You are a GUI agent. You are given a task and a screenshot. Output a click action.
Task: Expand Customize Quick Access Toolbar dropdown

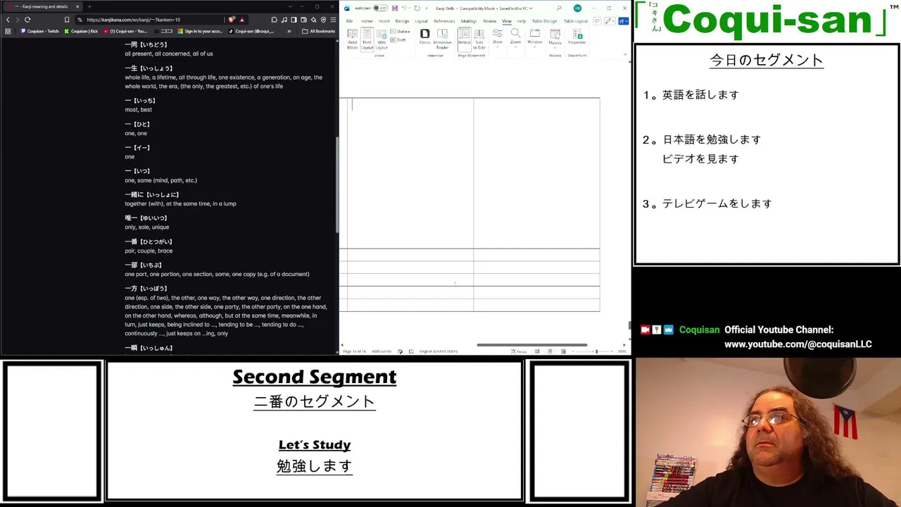click(426, 8)
